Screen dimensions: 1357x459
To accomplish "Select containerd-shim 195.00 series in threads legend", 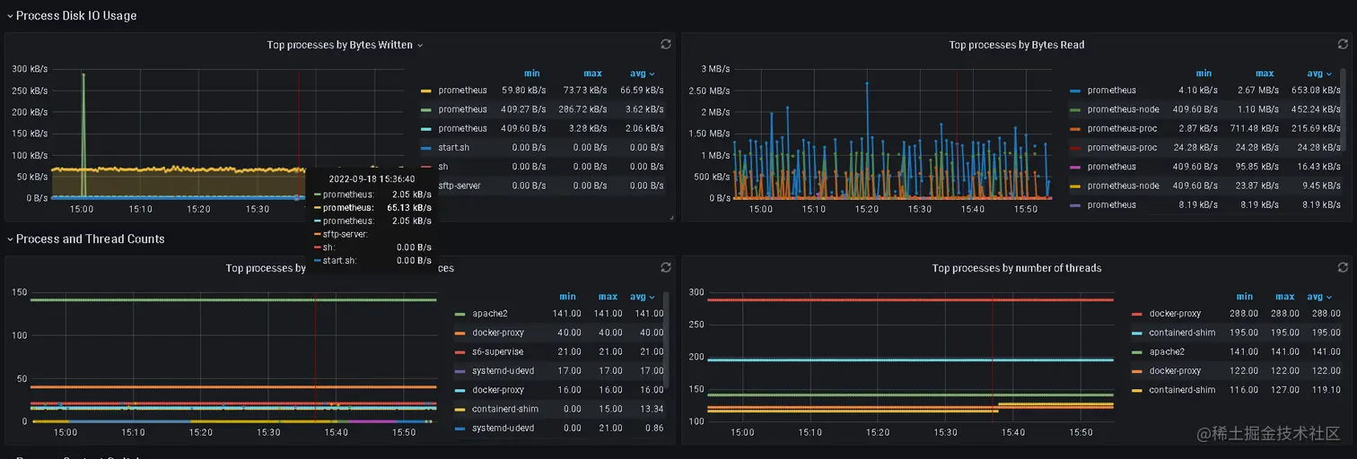I will click(x=1182, y=333).
